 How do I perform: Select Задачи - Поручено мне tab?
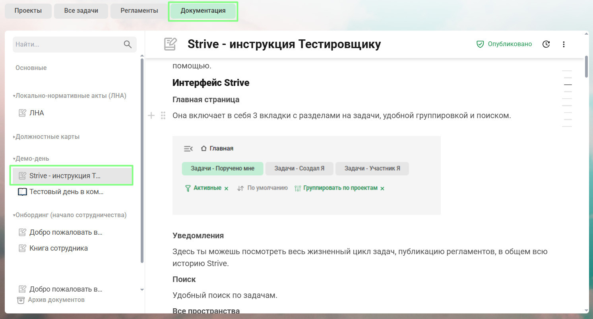coord(223,169)
